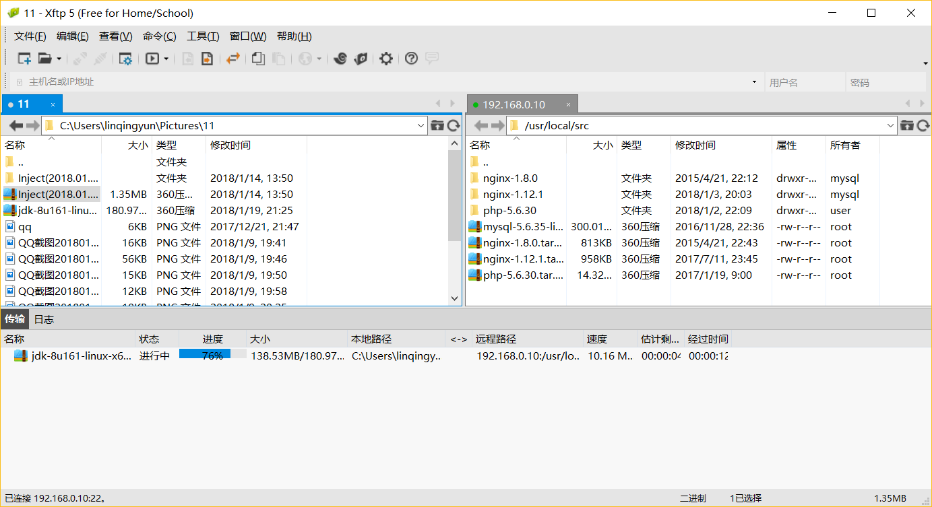This screenshot has height=507, width=932.
Task: Sort transfers by 速度 column
Action: point(610,339)
